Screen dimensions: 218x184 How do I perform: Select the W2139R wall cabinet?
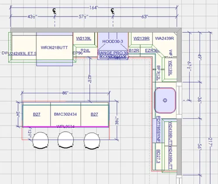[141, 38]
